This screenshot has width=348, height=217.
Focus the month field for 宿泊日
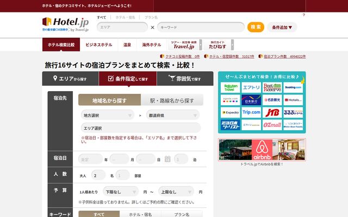click(120, 159)
